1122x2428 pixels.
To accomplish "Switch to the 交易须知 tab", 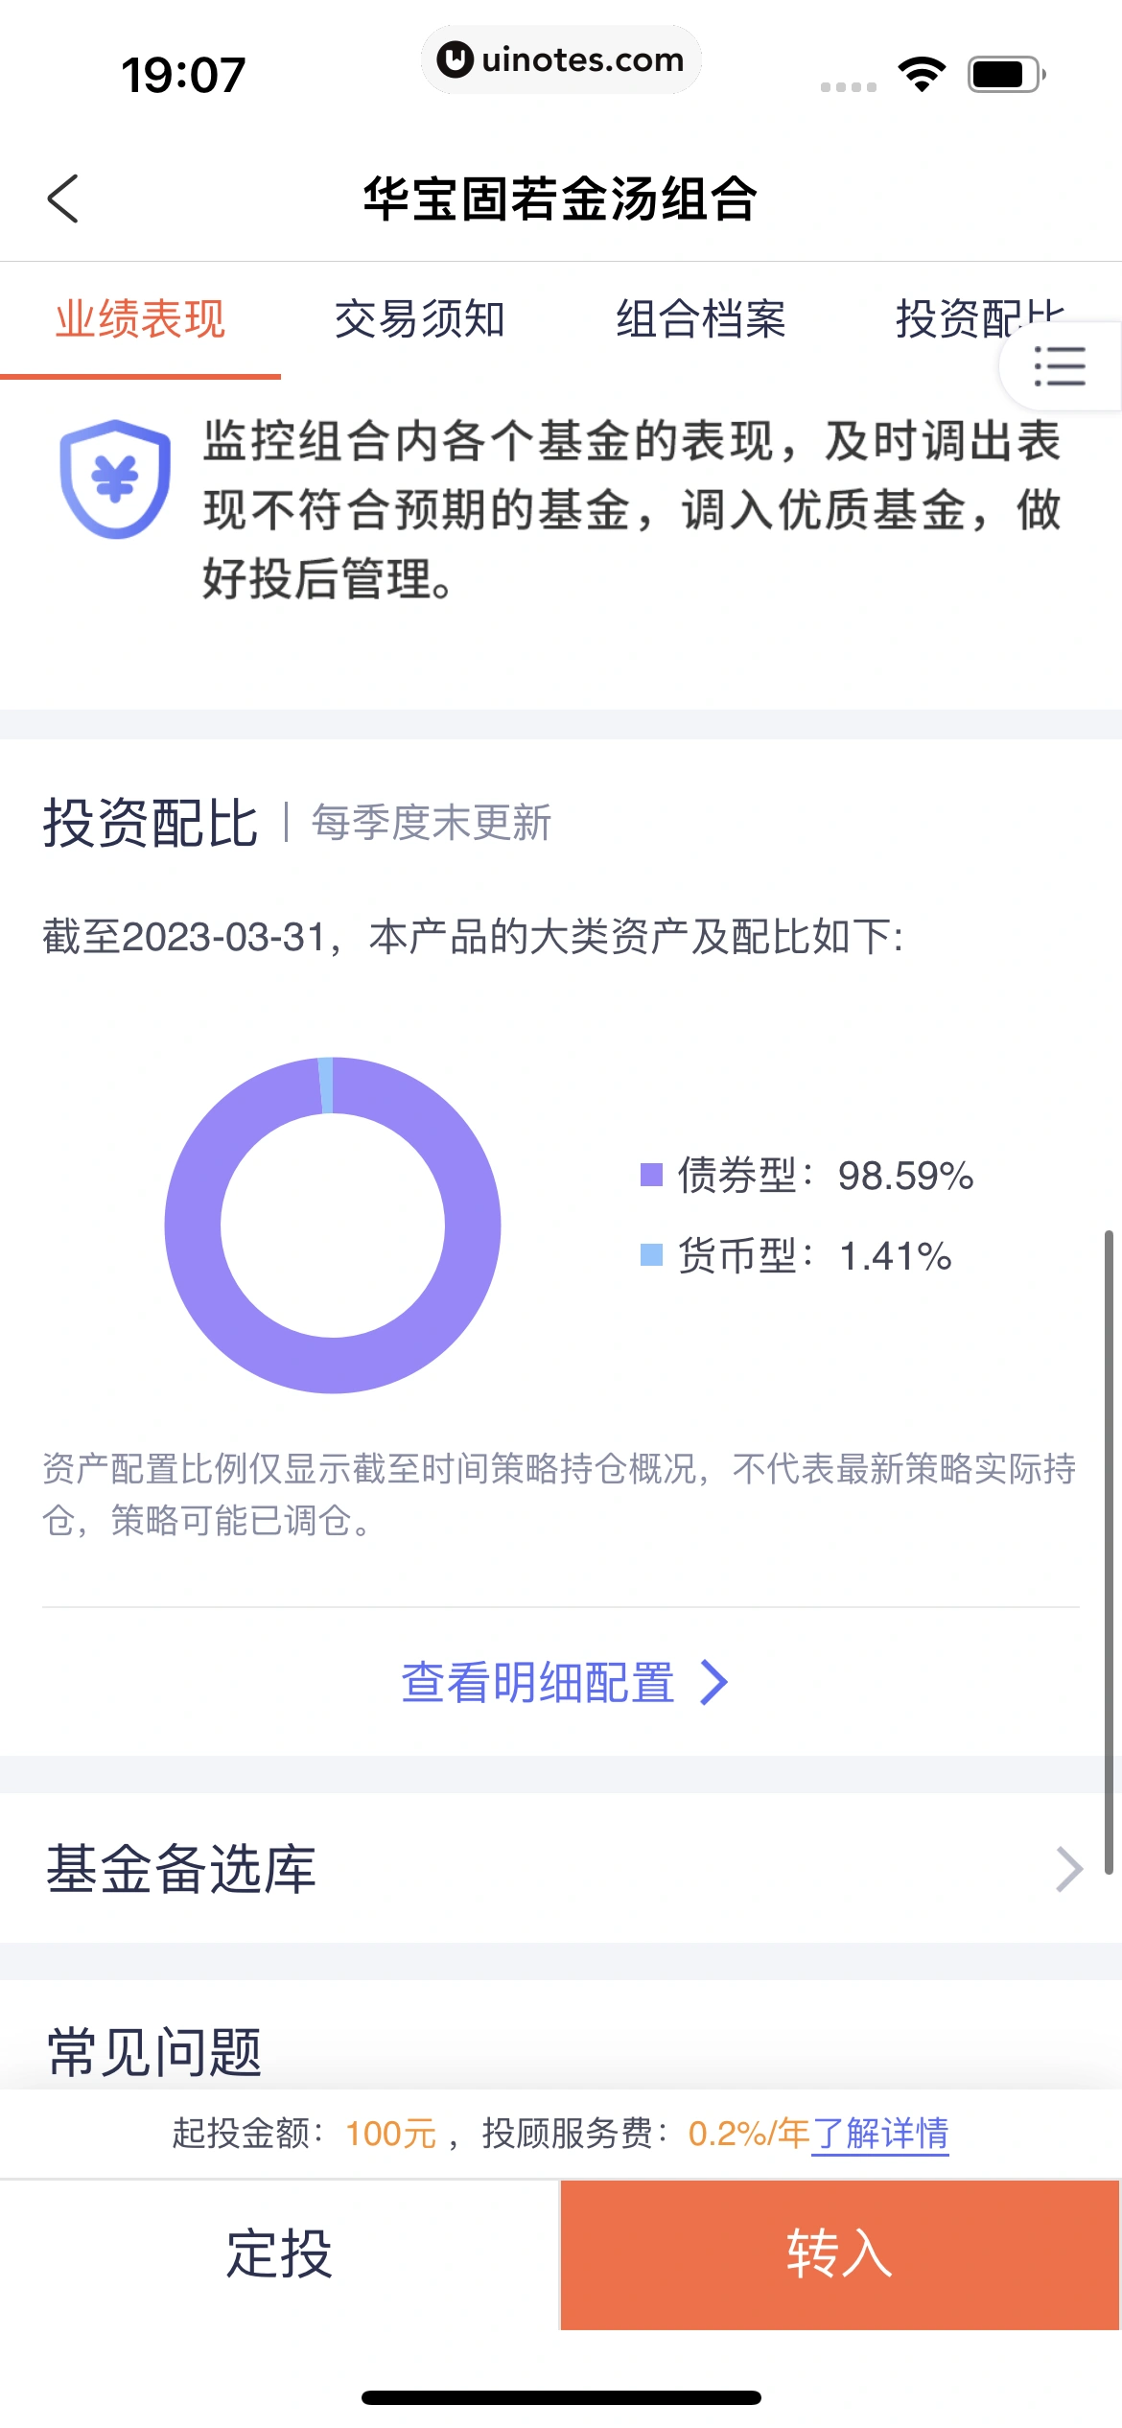I will (419, 319).
